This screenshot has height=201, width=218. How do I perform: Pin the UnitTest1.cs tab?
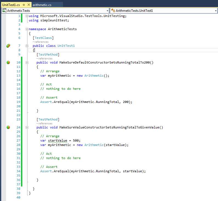(x=24, y=5)
